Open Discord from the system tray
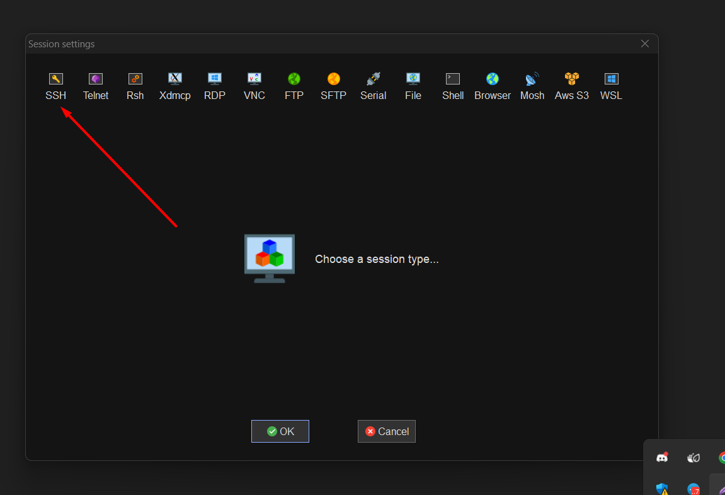The width and height of the screenshot is (725, 495). pos(662,458)
